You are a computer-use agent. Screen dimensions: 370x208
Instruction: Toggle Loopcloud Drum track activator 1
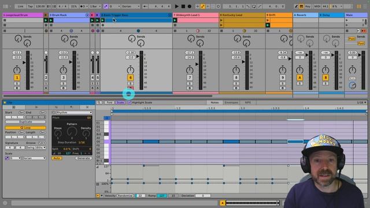pyautogui.click(x=17, y=77)
